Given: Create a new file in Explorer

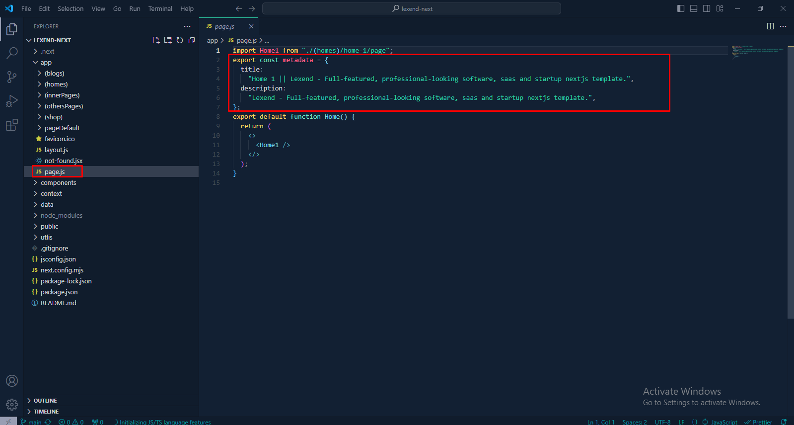Looking at the screenshot, I should pyautogui.click(x=156, y=40).
